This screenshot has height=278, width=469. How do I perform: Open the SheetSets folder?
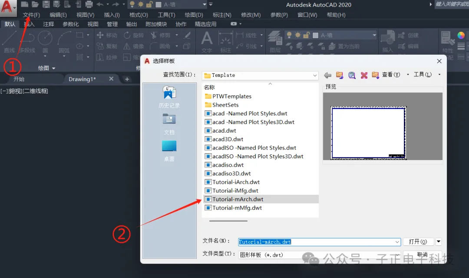(x=222, y=105)
